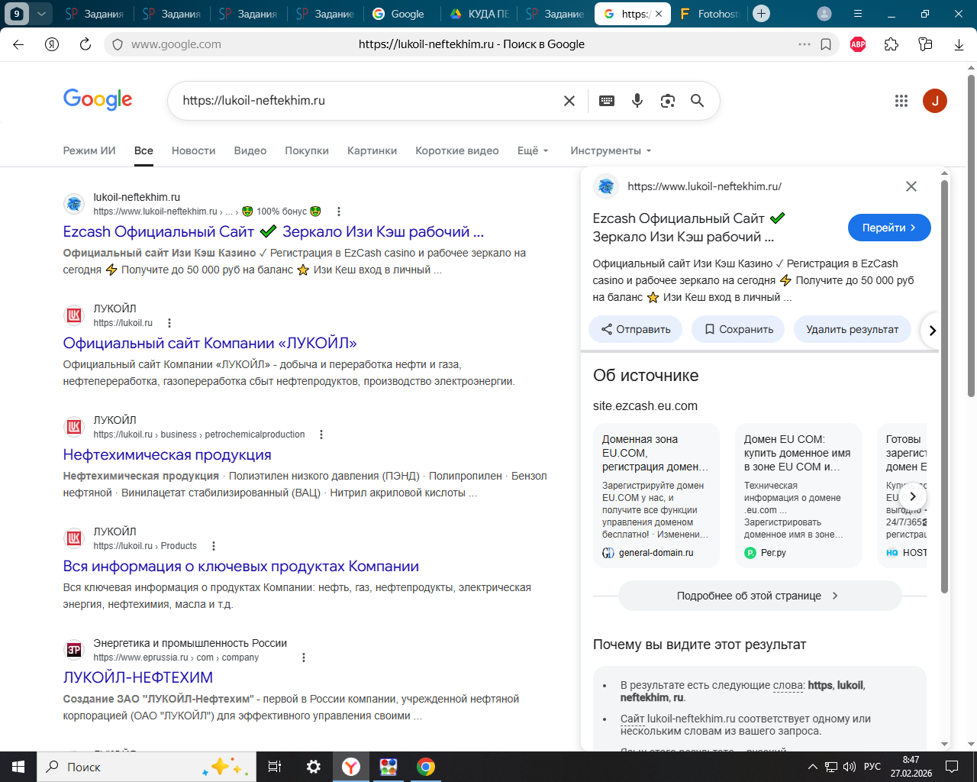Bookmark this page icon in address bar
The width and height of the screenshot is (977, 782).
[826, 44]
